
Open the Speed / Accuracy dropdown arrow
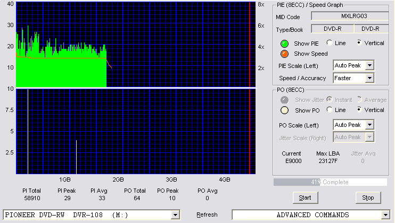tap(369, 78)
